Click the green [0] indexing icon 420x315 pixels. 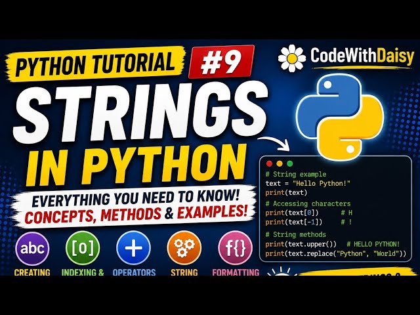pyautogui.click(x=83, y=248)
